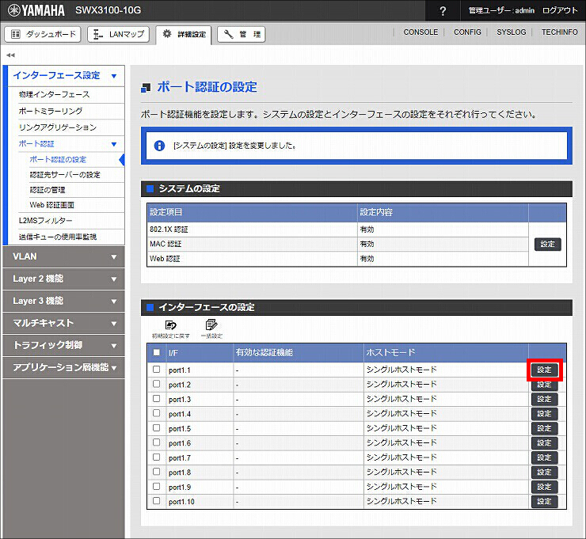The height and width of the screenshot is (539, 586).
Task: Expand the トラフィック制御 section
Action: pos(63,345)
